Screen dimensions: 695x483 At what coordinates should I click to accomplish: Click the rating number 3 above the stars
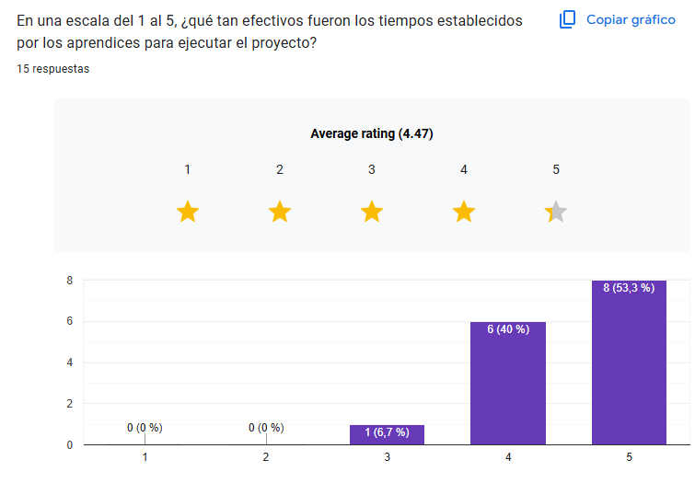(372, 169)
